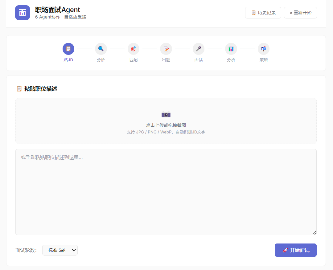Click the textarea resize handle corner
333x270 pixels.
[314, 233]
